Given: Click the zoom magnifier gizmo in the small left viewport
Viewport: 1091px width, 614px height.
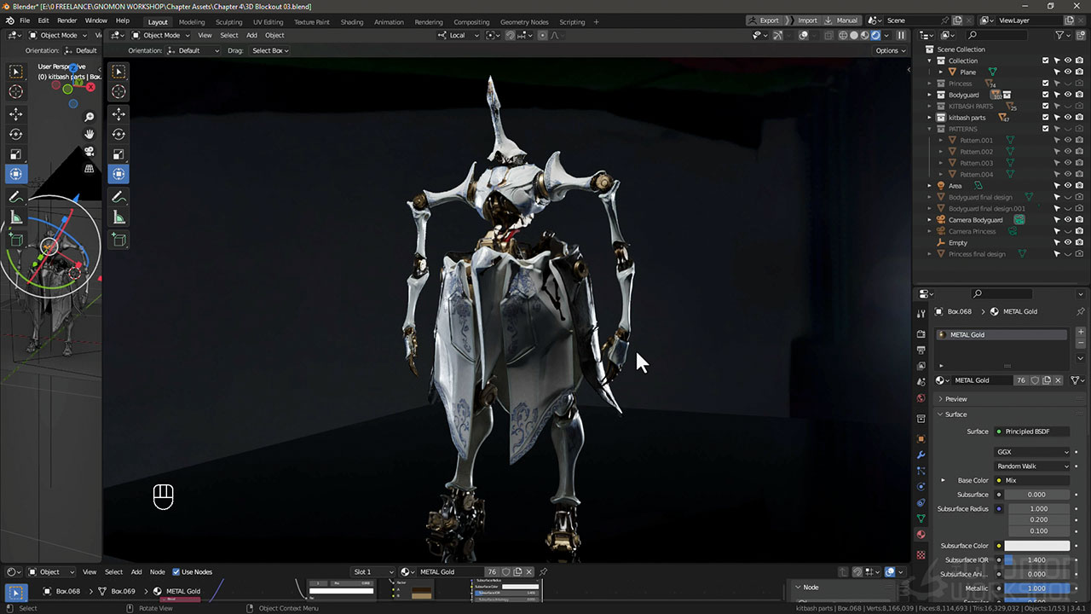Looking at the screenshot, I should click(89, 117).
